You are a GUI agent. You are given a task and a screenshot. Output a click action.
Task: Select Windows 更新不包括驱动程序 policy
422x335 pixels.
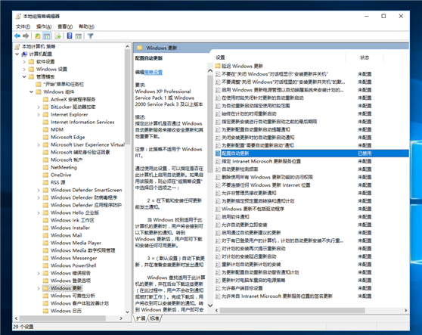(x=253, y=209)
